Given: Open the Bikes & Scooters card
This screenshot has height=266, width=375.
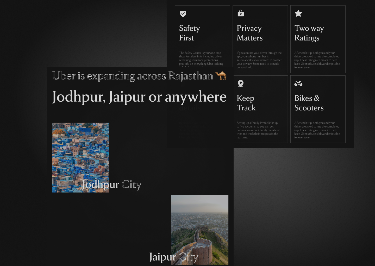Looking at the screenshot, I should (x=318, y=109).
